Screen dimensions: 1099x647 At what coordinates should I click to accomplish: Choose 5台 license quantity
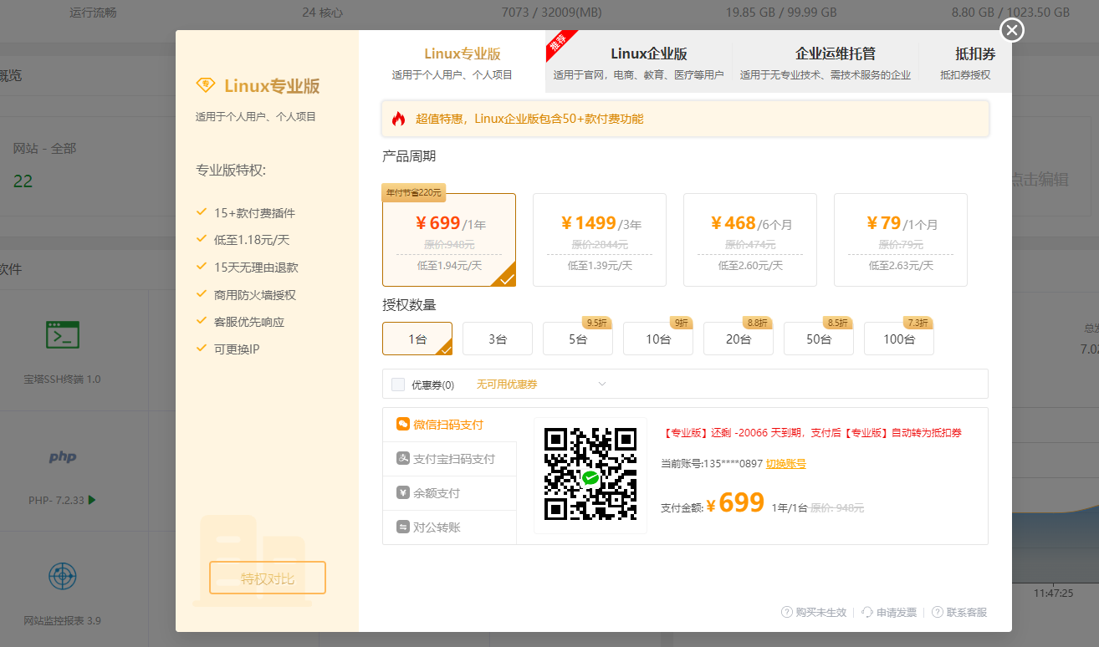point(578,339)
